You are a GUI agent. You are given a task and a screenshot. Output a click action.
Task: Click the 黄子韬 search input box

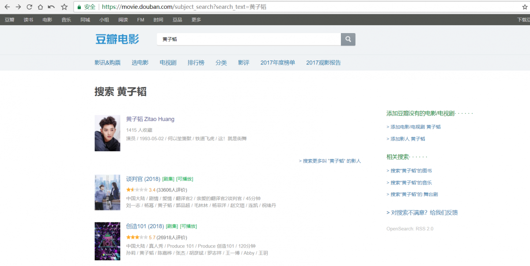coord(249,39)
